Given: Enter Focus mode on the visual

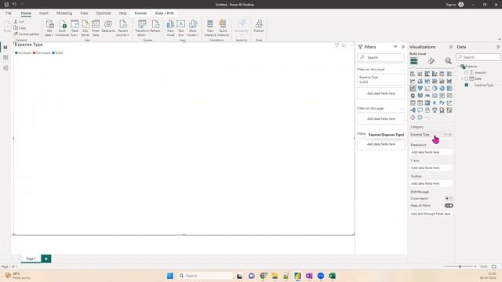Looking at the screenshot, I should [x=344, y=45].
